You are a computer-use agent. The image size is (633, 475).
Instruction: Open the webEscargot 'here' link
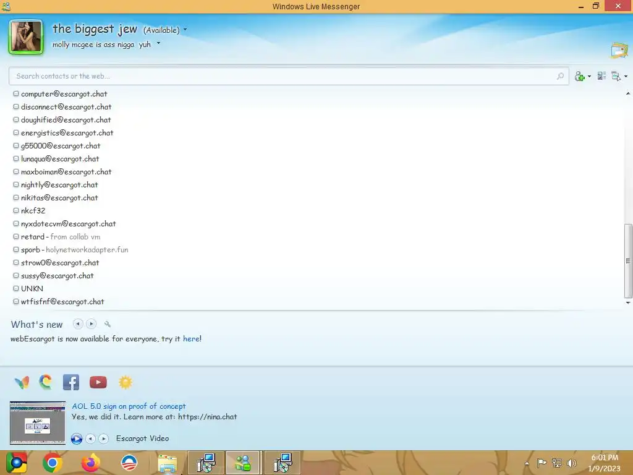click(192, 338)
